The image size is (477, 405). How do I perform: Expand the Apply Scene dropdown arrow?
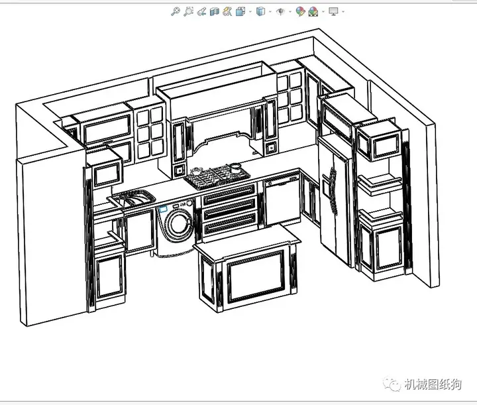pos(323,12)
